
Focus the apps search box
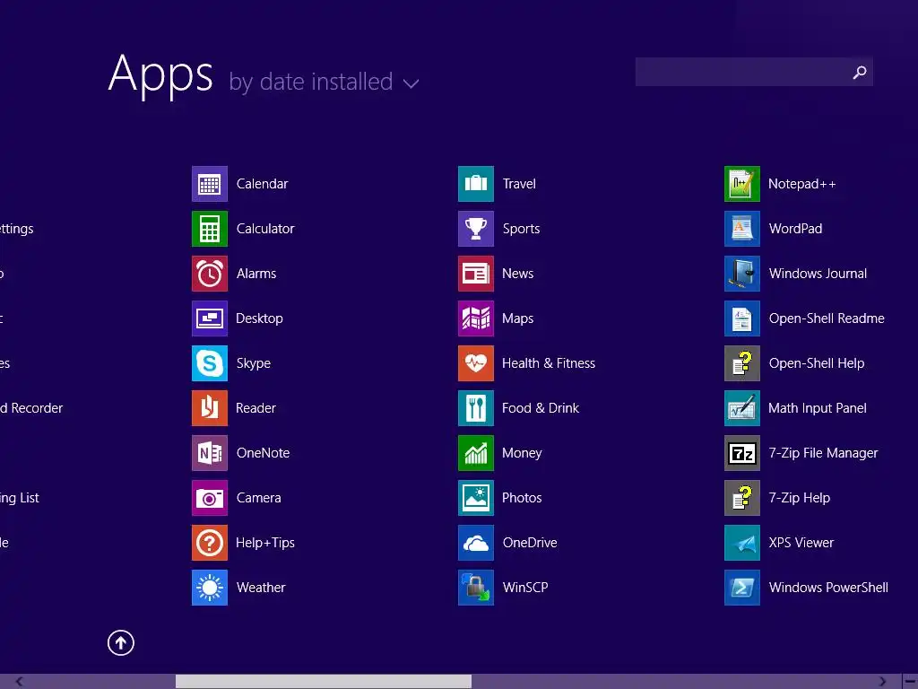coord(754,72)
